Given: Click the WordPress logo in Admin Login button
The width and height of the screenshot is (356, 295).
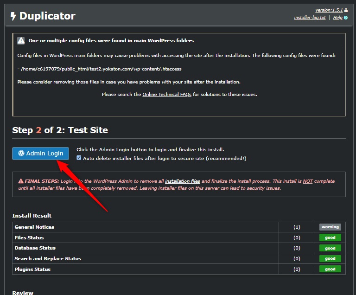Looking at the screenshot, I should click(x=21, y=154).
